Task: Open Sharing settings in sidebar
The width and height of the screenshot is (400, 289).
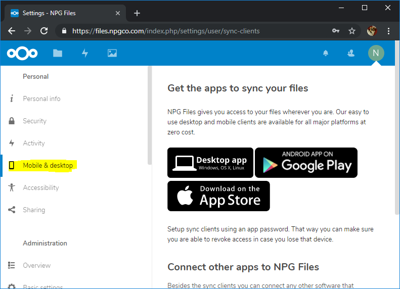Action: click(34, 210)
